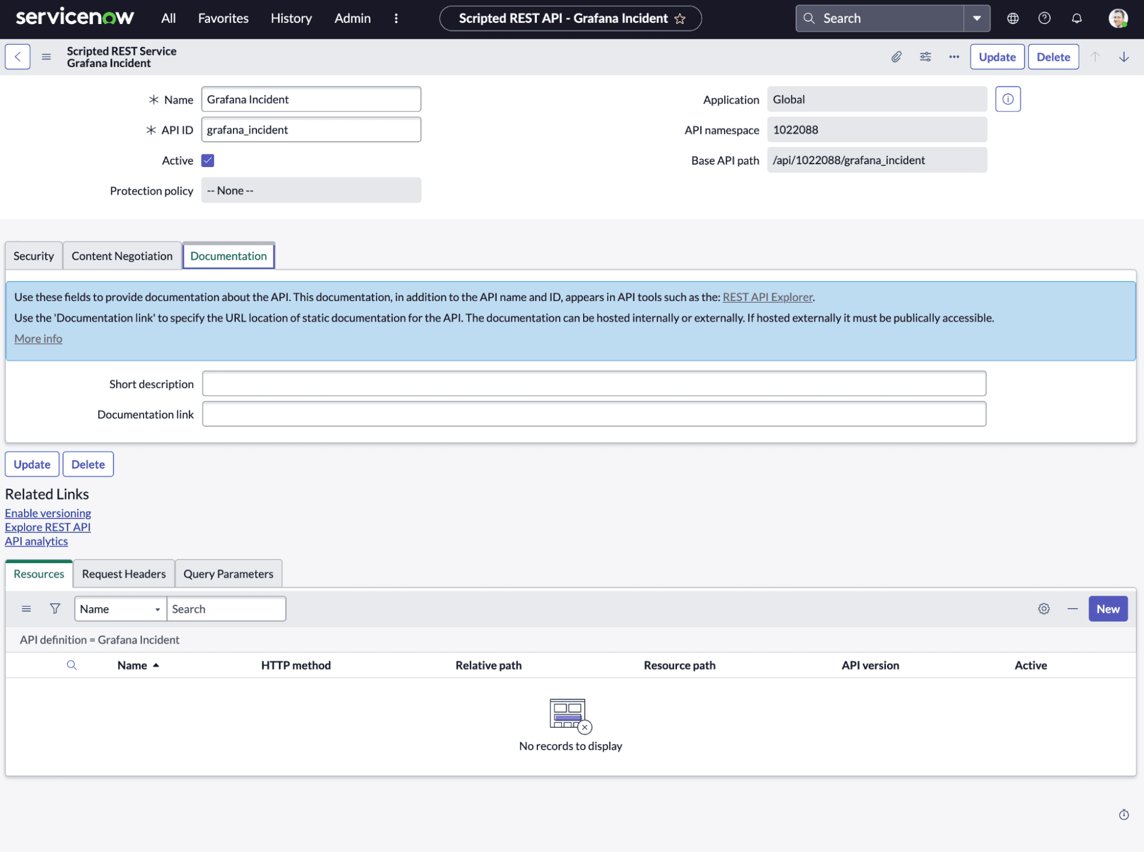The height and width of the screenshot is (852, 1144).
Task: Create a resource with the New button
Action: pyautogui.click(x=1108, y=608)
